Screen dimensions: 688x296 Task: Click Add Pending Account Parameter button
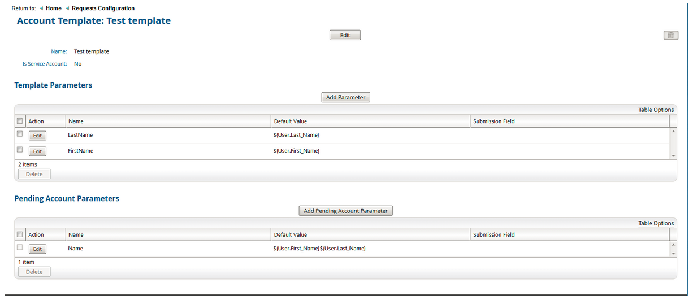[x=345, y=211]
